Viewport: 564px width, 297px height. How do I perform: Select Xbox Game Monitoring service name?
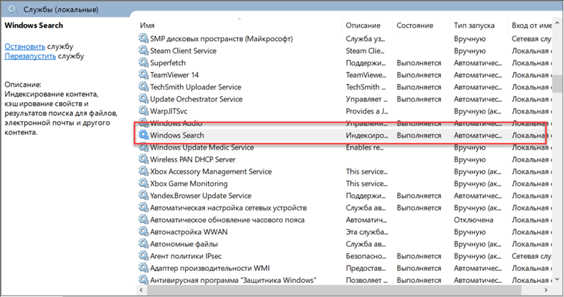188,183
